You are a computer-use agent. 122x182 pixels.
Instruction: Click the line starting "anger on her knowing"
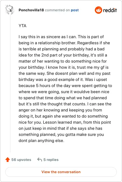[60, 110]
